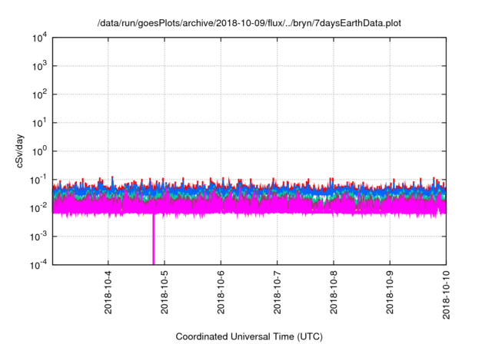Click the 10^-1 y-axis tick label
The image size is (492, 344).
tap(38, 180)
